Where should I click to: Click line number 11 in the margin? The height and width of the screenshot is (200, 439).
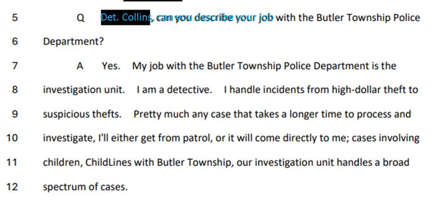tap(12, 162)
